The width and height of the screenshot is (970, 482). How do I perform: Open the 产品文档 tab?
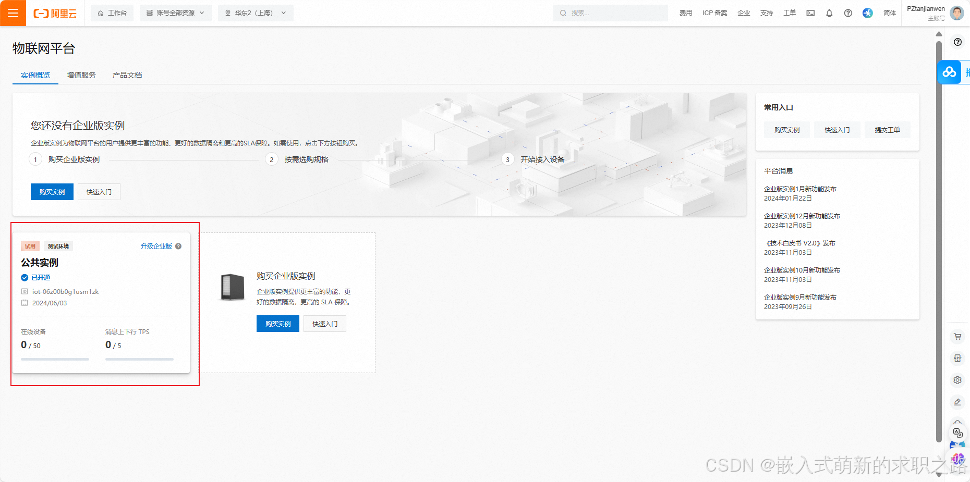(x=127, y=75)
